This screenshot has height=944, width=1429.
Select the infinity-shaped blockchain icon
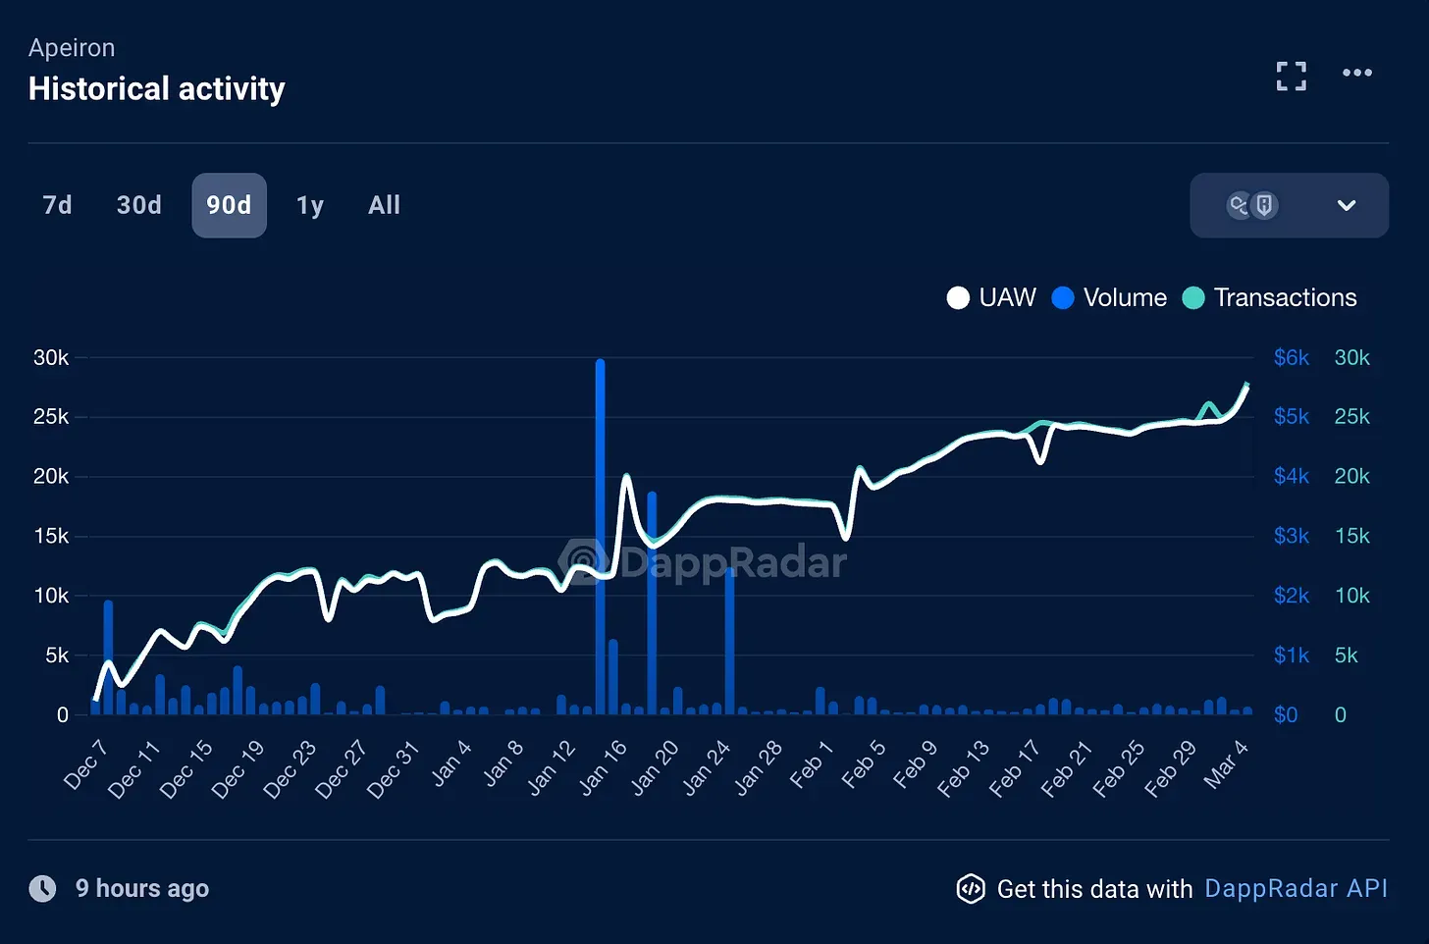point(1238,205)
